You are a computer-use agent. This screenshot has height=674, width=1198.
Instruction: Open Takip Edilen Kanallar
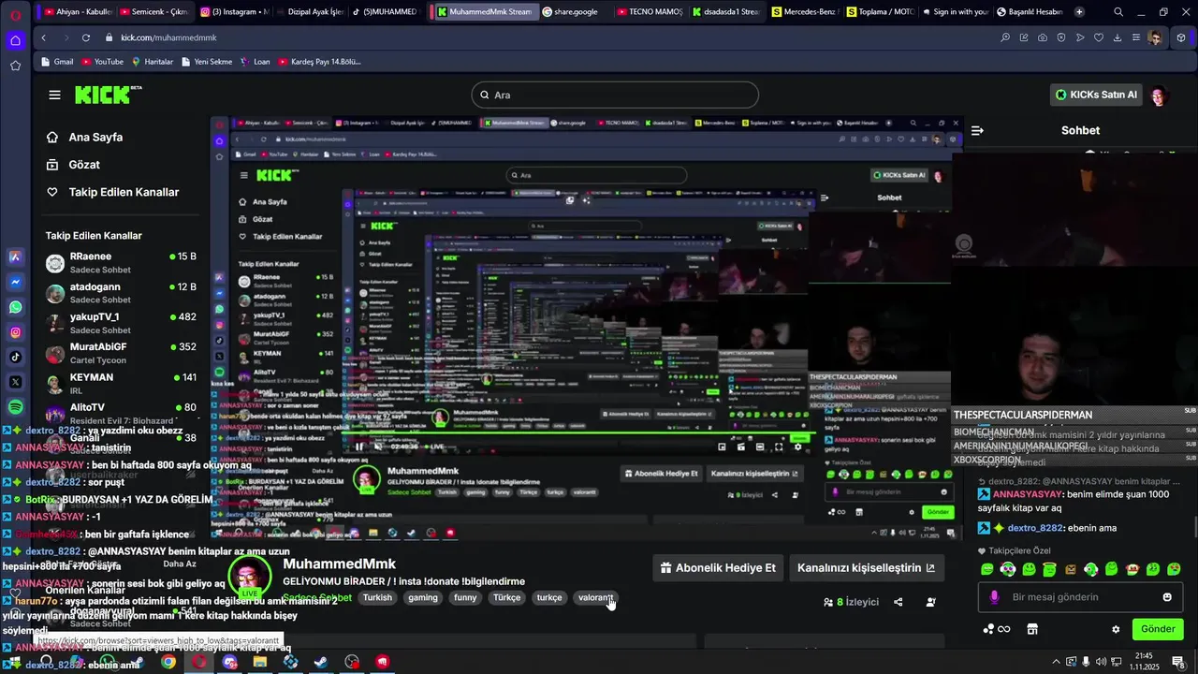pyautogui.click(x=112, y=192)
